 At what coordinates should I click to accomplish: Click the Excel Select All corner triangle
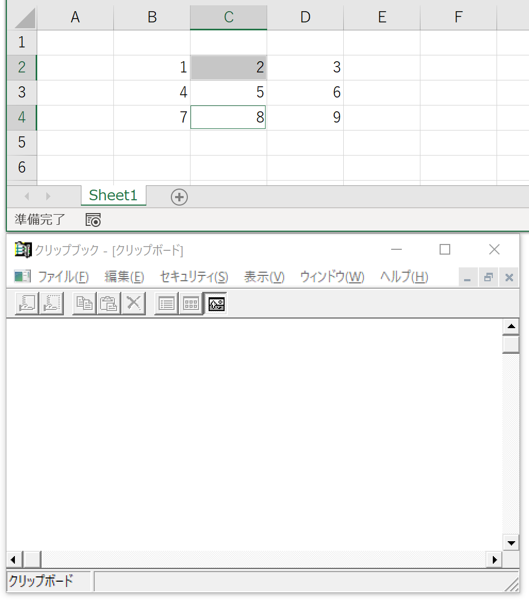click(x=25, y=19)
